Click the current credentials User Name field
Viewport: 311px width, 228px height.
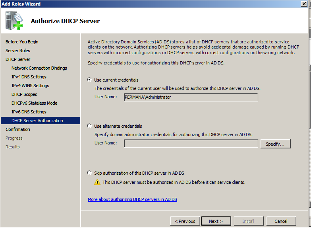point(191,97)
